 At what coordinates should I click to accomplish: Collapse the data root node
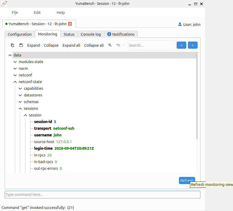[10, 55]
